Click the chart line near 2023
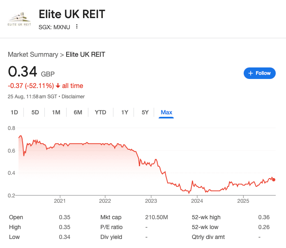 [x=151, y=163]
